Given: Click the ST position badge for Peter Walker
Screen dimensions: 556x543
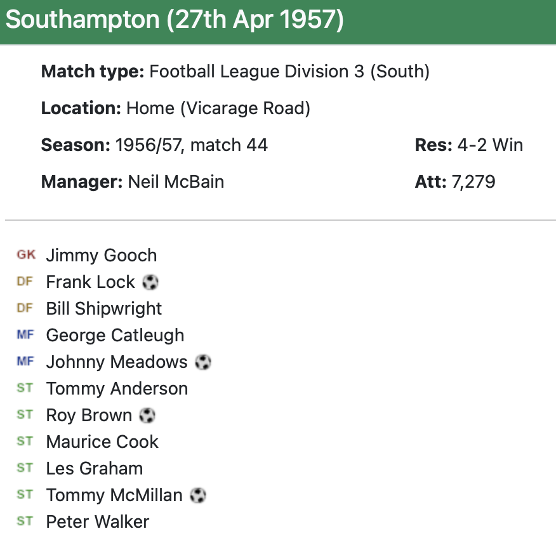Looking at the screenshot, I should pos(25,521).
